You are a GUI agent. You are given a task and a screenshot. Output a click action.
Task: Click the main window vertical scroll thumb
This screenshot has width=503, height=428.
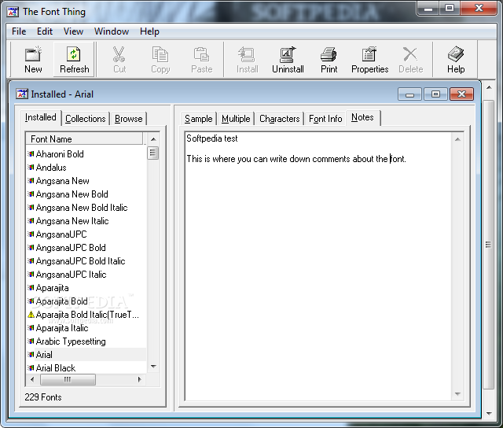pyautogui.click(x=488, y=245)
